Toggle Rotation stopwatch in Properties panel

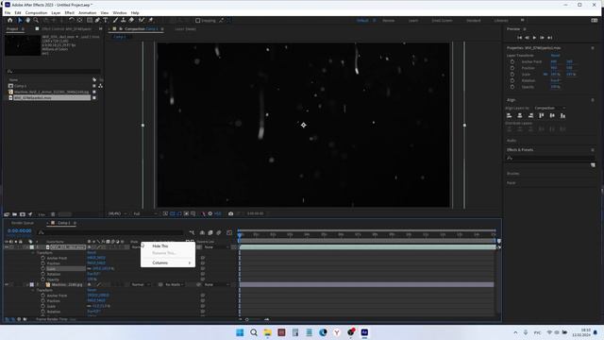[512, 80]
